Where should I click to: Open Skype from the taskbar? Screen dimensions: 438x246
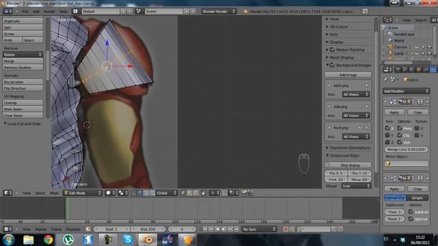tap(128, 240)
